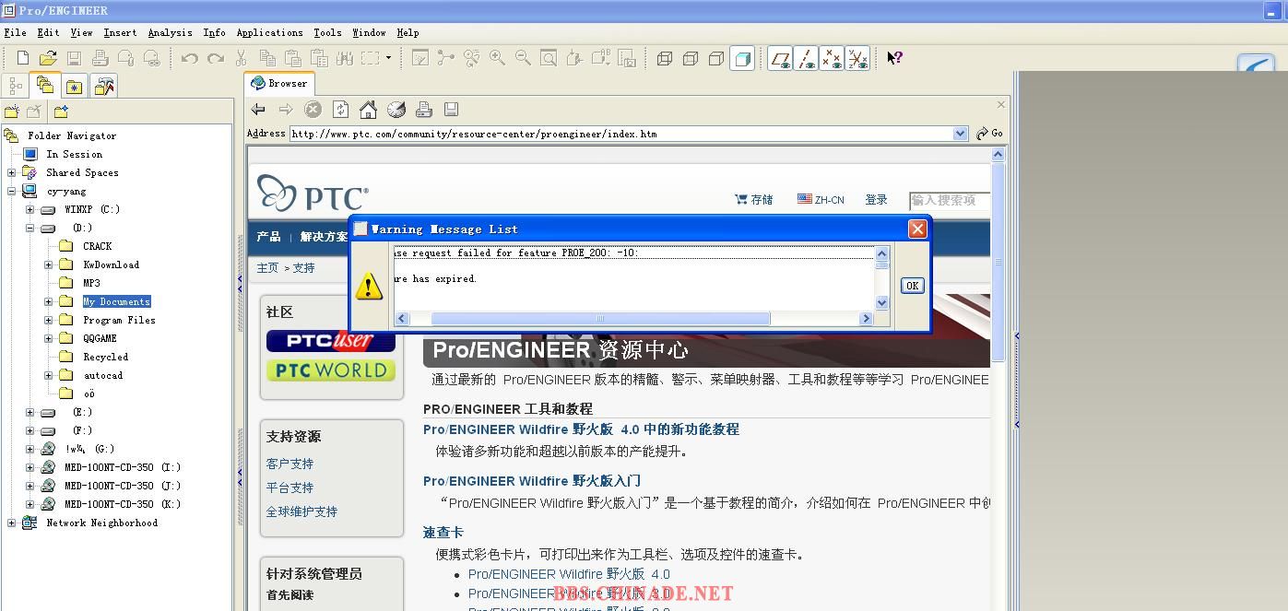The width and height of the screenshot is (1288, 611).
Task: Open the PTC User community link
Action: click(x=331, y=341)
